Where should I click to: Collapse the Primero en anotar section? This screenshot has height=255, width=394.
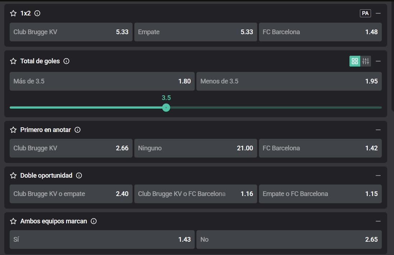[x=378, y=130]
